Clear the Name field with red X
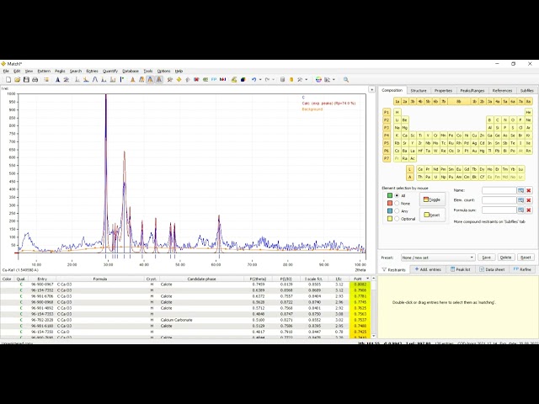Screen dimensions: 539x404 click(529, 190)
